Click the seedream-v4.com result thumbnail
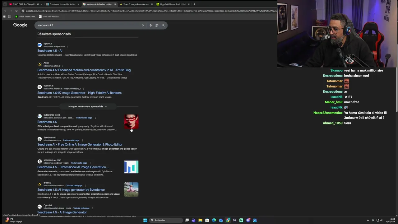The image size is (398, 224). pos(131,167)
